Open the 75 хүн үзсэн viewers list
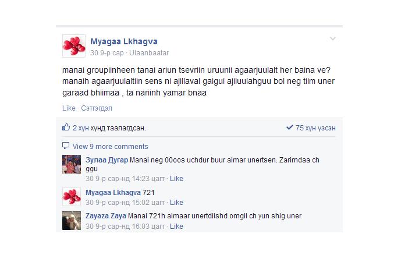Viewport: 419px width, 262px height. point(315,128)
